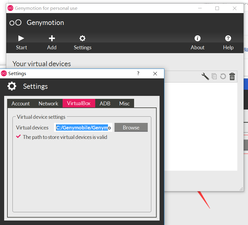Click the question mark help button in Settings dialog

coord(138,73)
